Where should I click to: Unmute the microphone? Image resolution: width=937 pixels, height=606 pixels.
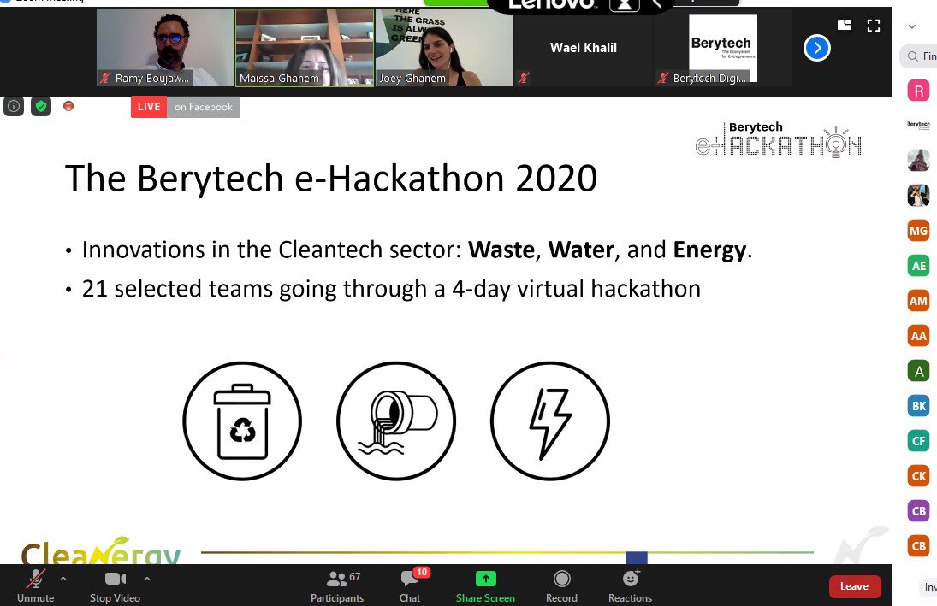point(35,586)
